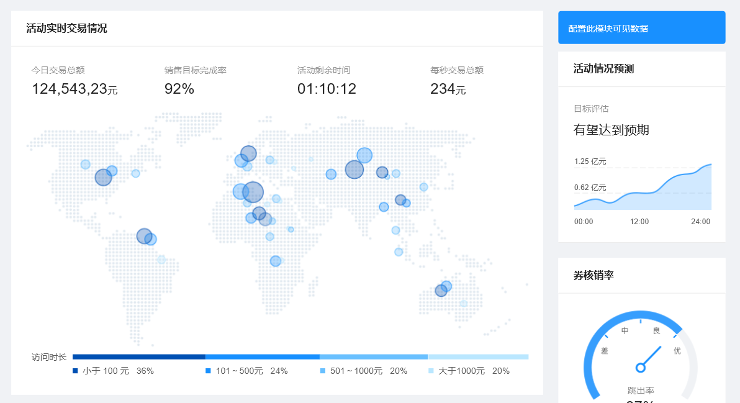This screenshot has height=403, width=740.
Task: Click the darkest segment of the 访问时长 bar
Action: [x=138, y=356]
